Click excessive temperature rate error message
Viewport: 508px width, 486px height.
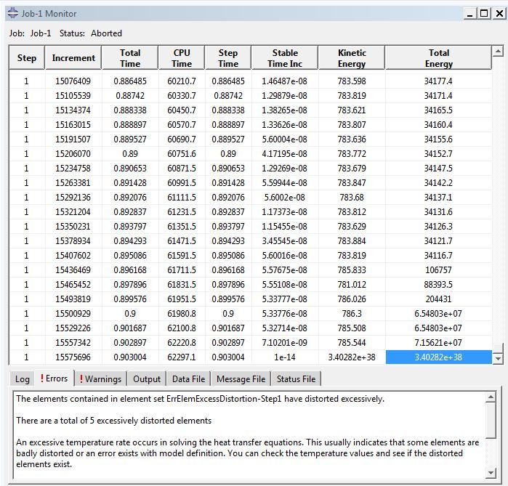pos(248,453)
